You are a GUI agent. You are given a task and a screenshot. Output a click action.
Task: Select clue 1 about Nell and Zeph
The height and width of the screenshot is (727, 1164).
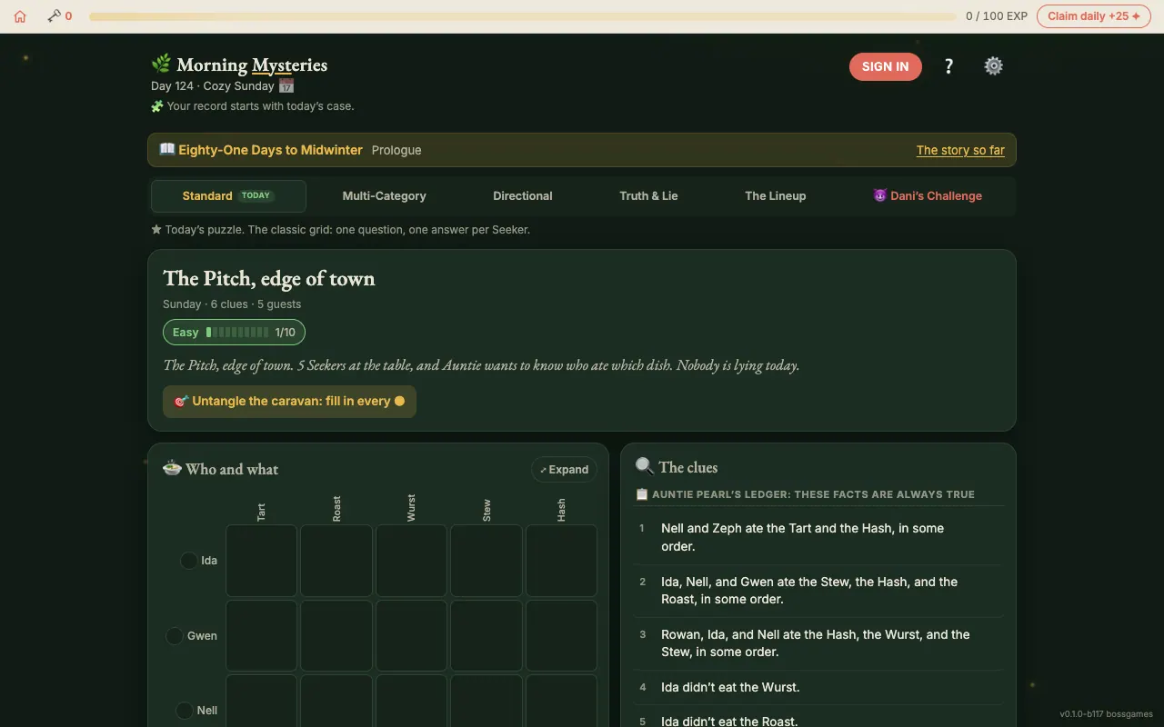point(818,537)
